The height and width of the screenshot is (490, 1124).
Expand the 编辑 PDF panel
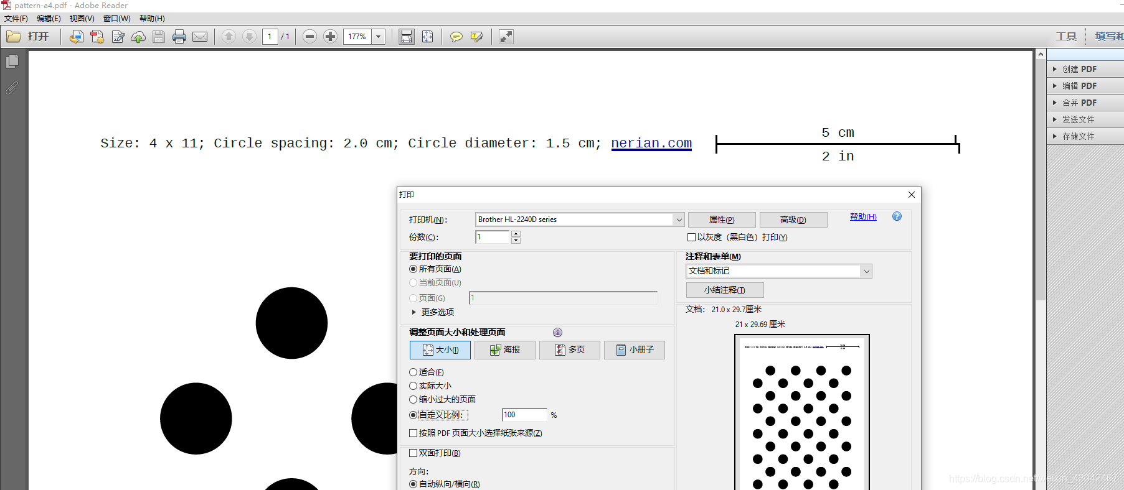[x=1086, y=86]
